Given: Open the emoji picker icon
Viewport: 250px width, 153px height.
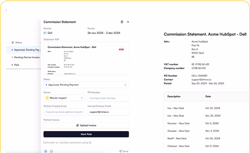Looking at the screenshot, I should pos(51,151).
